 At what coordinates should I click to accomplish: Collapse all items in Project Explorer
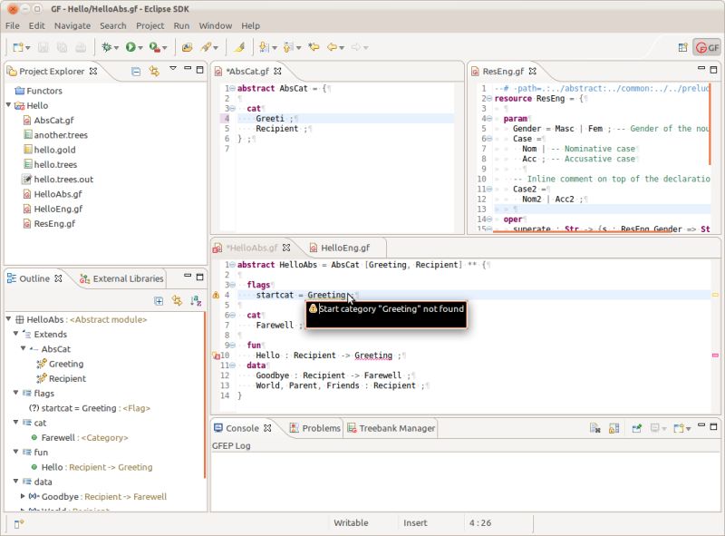click(136, 72)
